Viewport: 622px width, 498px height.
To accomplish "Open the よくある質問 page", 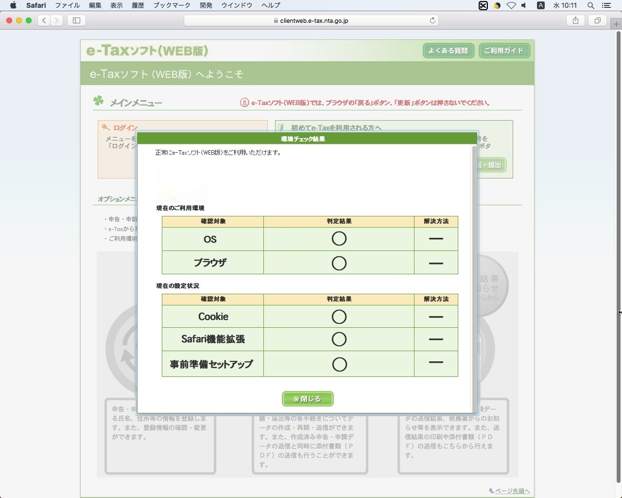I will [448, 51].
